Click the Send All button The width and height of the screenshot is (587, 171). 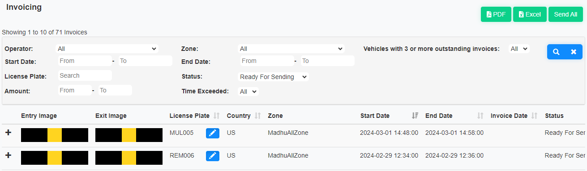[x=566, y=14]
